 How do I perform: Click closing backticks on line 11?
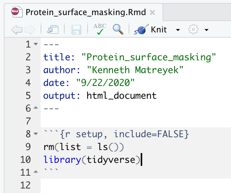pyautogui.click(x=51, y=170)
